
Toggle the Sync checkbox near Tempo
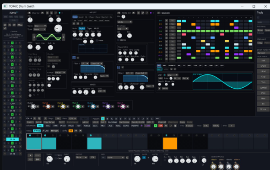click(56, 155)
